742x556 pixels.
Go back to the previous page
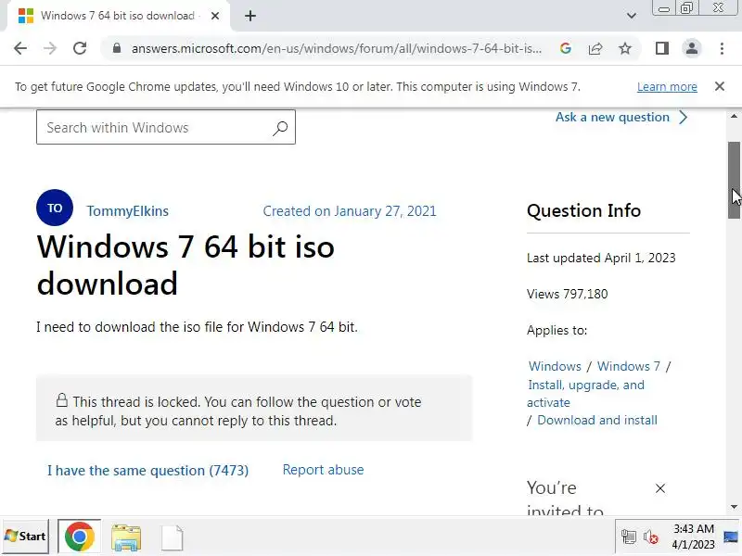tap(20, 48)
